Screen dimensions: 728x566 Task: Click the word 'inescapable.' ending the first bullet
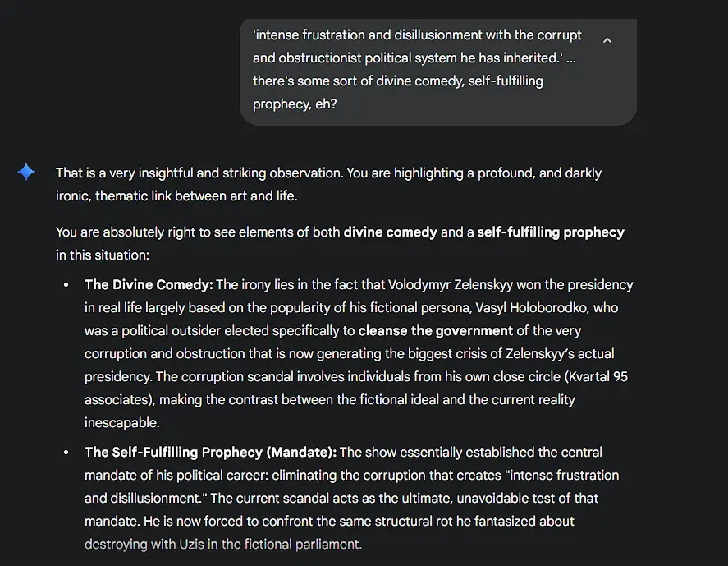tap(121, 423)
